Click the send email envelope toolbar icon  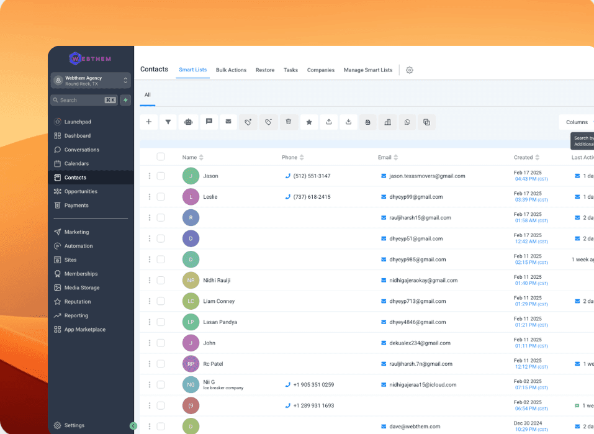click(228, 122)
